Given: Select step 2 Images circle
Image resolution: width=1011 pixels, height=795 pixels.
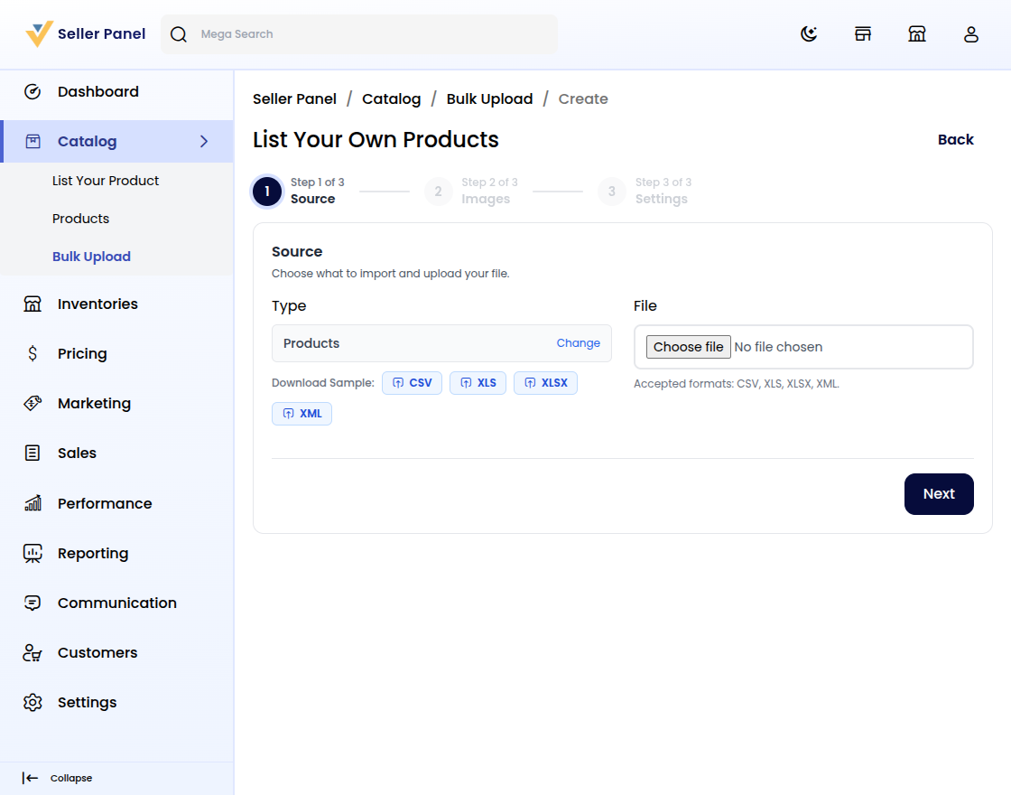Looking at the screenshot, I should [439, 191].
